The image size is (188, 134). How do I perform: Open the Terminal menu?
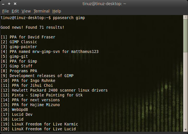point(42,11)
